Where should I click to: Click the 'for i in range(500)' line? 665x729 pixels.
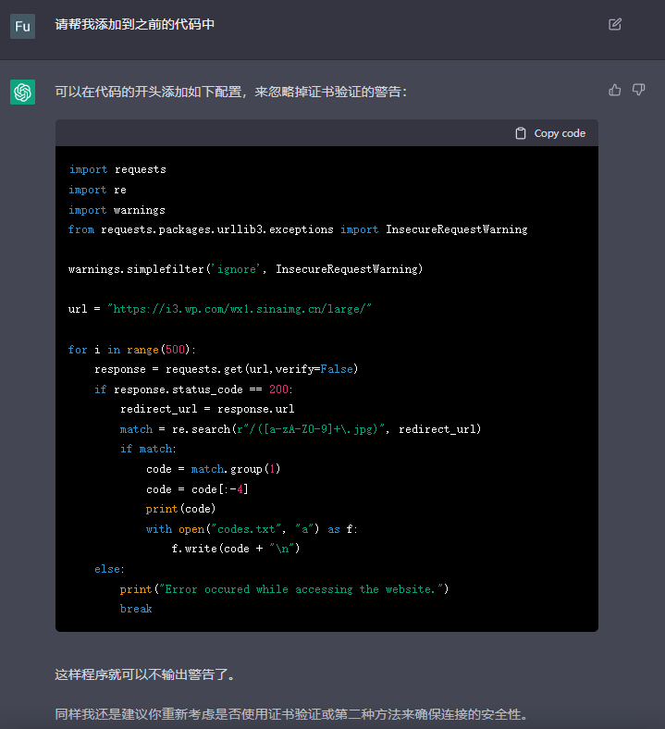(133, 349)
